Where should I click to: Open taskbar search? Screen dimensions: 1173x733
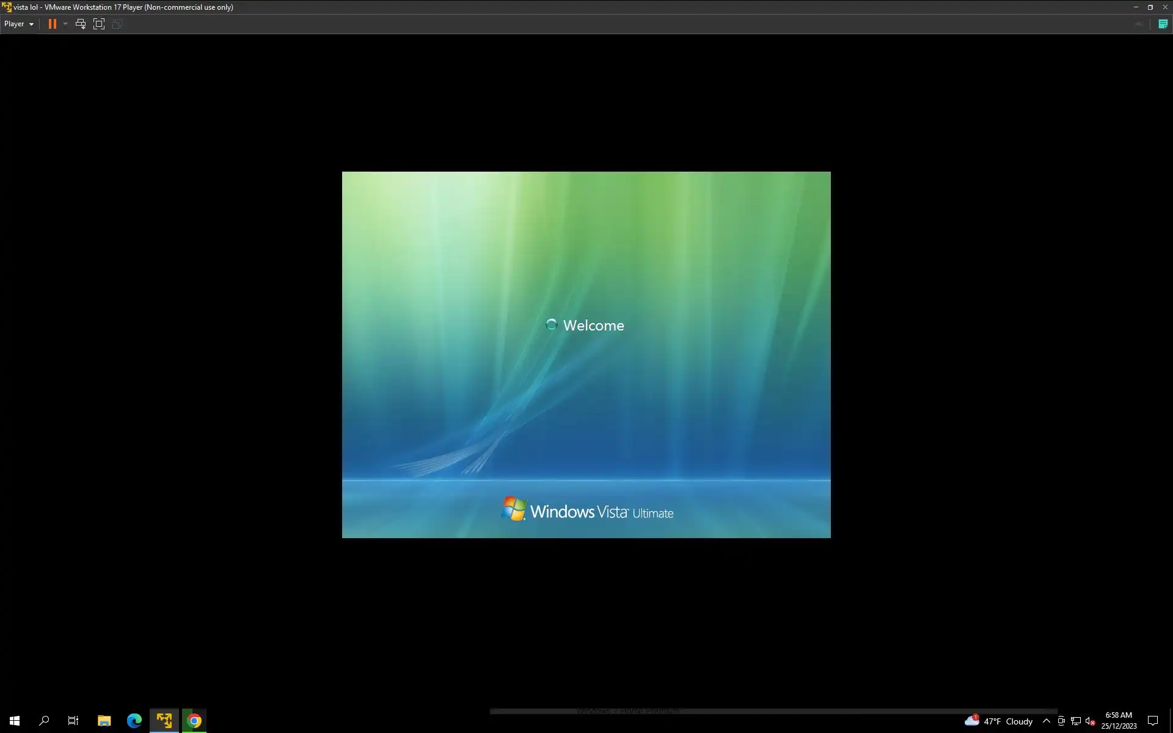[x=44, y=721]
